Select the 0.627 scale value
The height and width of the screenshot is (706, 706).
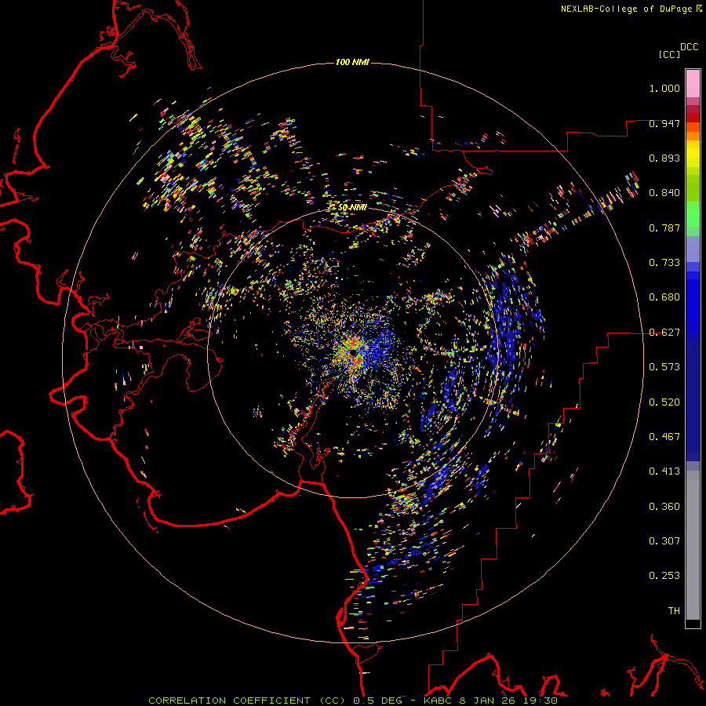664,333
